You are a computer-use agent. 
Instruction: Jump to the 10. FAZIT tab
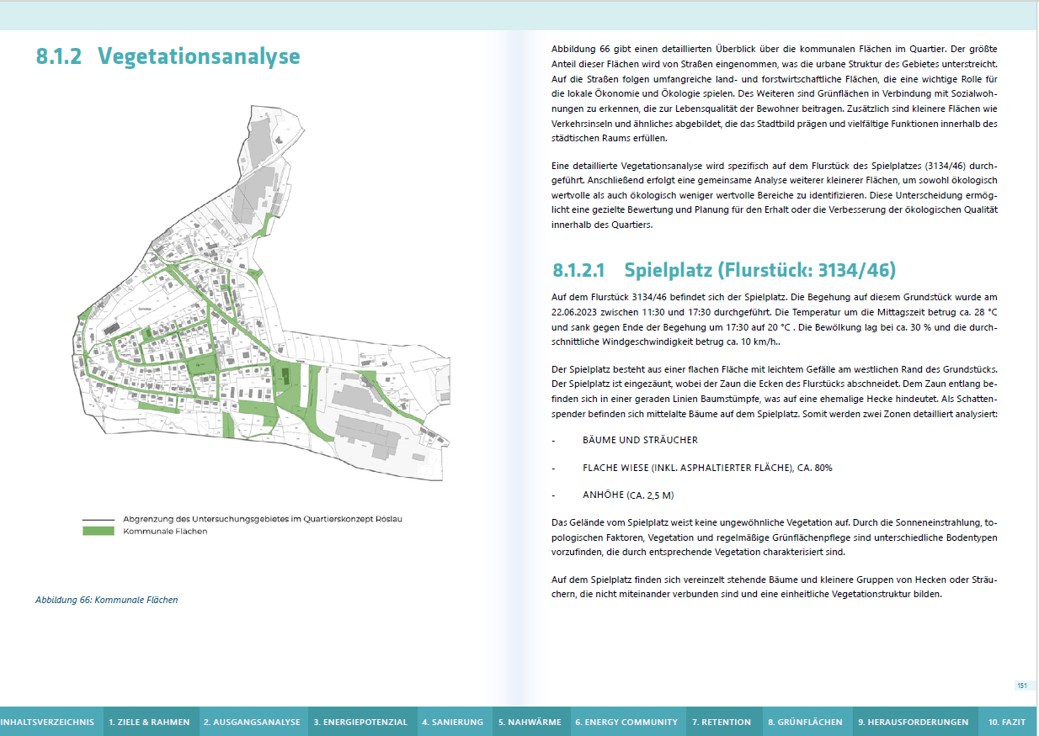click(1007, 722)
